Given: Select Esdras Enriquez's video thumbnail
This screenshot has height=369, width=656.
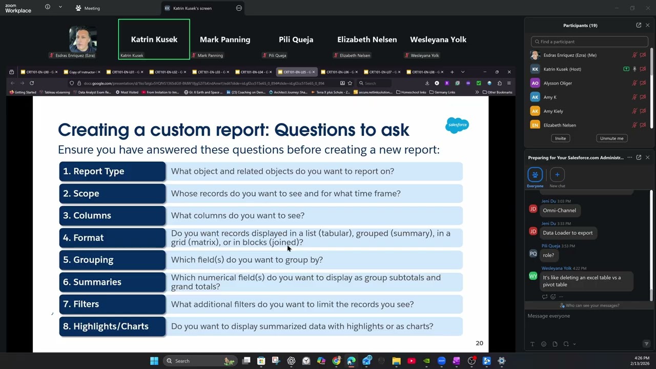Looking at the screenshot, I should (83, 39).
